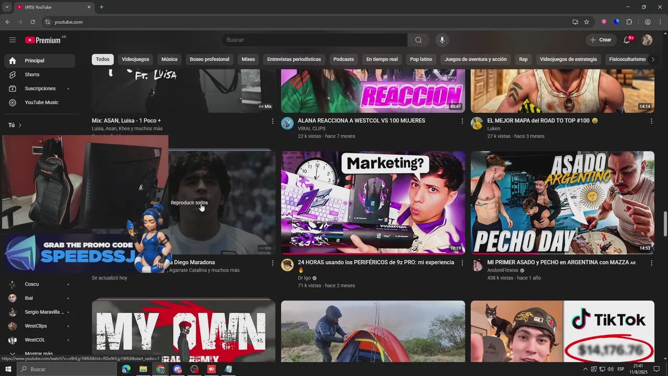This screenshot has width=668, height=376.
Task: Start voice search with the microphone
Action: point(442,40)
